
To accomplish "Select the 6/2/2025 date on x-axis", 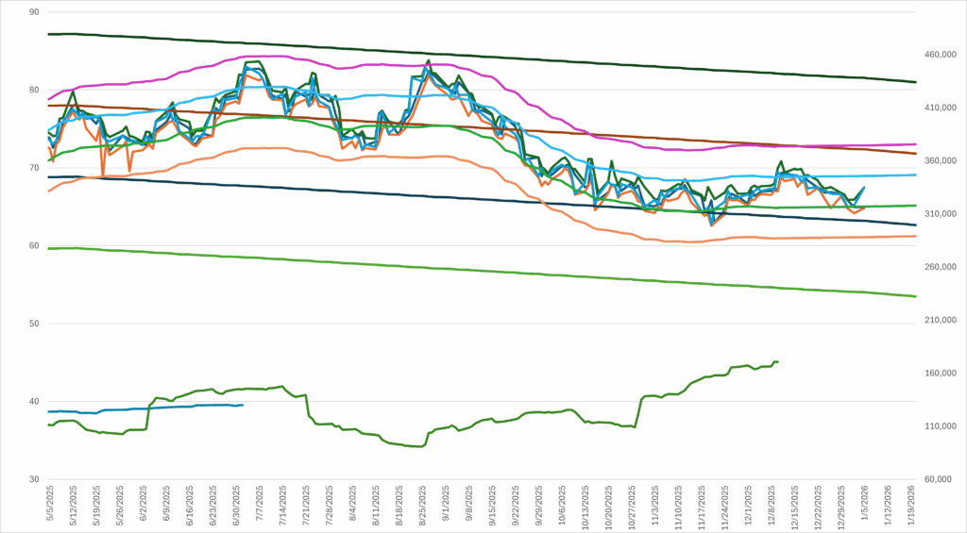I will point(144,505).
